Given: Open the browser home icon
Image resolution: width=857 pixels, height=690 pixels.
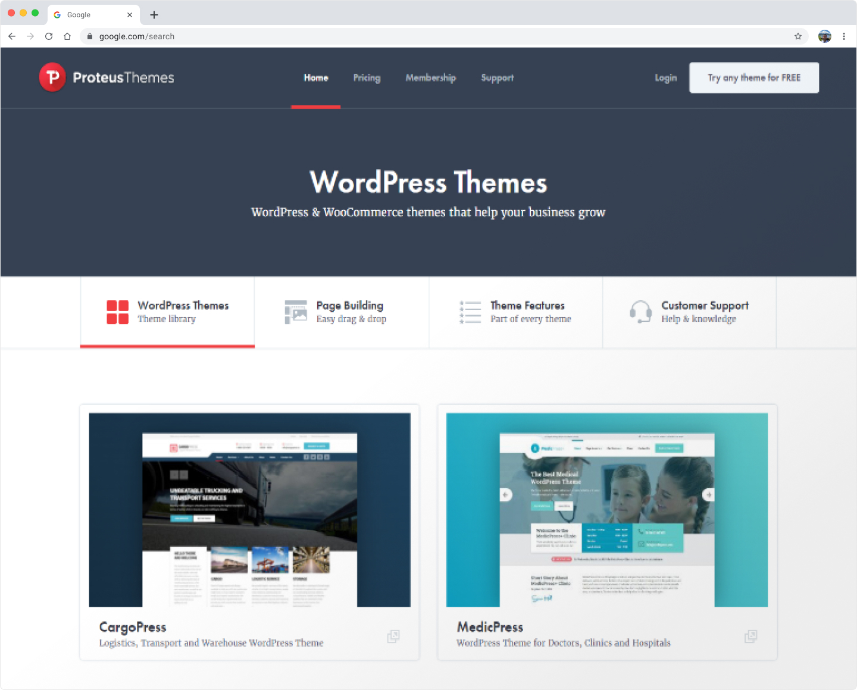Looking at the screenshot, I should pyautogui.click(x=67, y=36).
